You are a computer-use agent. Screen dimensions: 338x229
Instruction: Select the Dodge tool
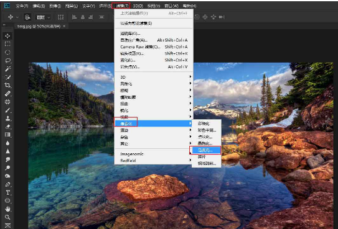click(7, 168)
